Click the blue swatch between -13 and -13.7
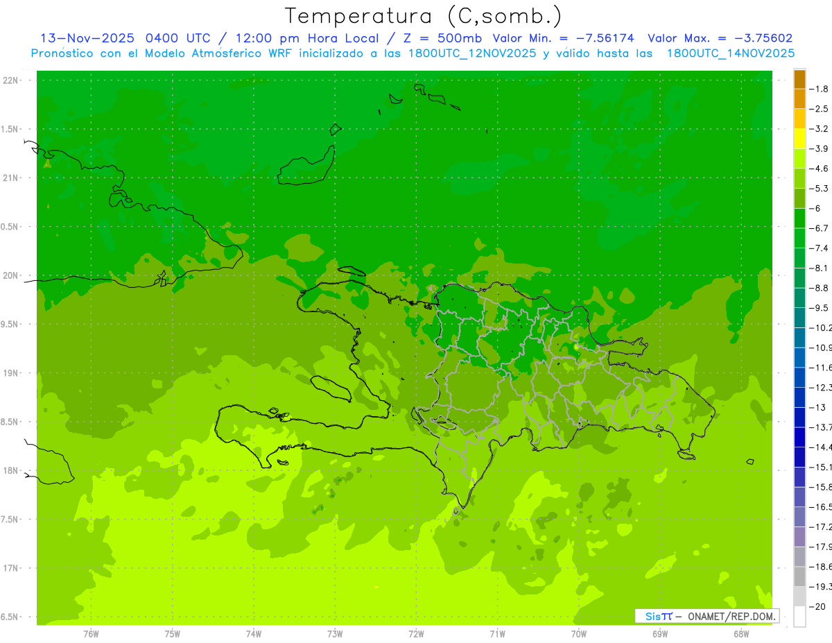 pyautogui.click(x=799, y=418)
